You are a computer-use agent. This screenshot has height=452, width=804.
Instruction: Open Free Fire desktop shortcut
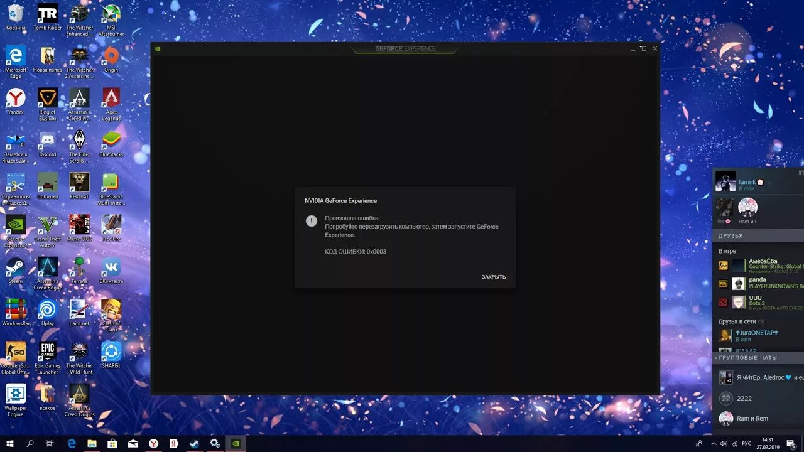[111, 228]
